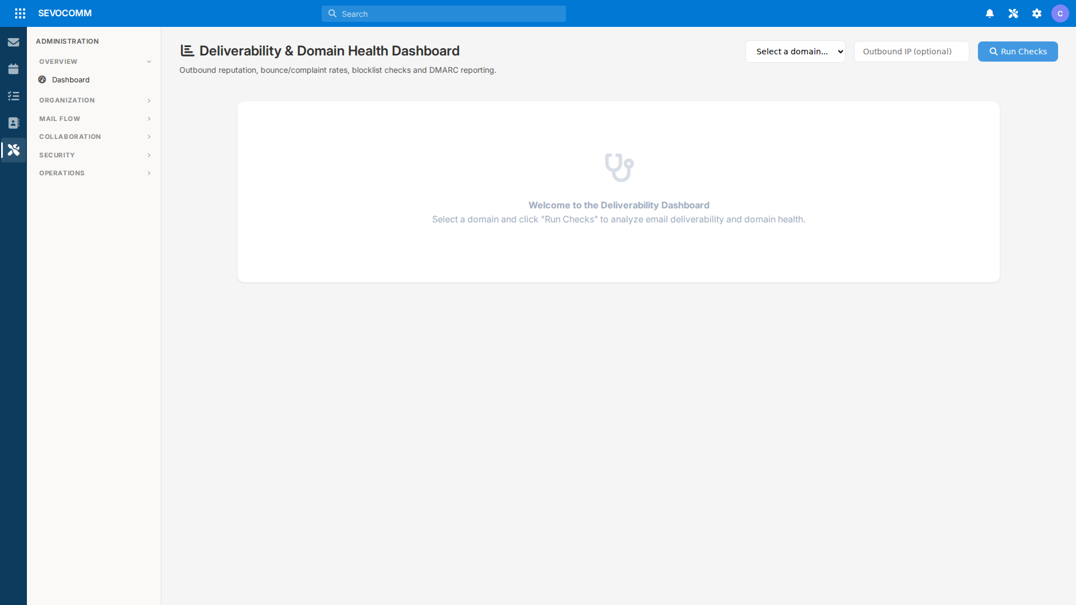The image size is (1076, 605).
Task: Select the Mail icon in the left rail
Action: point(13,42)
